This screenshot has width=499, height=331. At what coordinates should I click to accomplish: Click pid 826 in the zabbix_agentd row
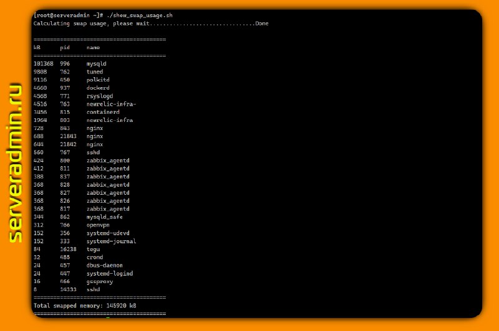tap(65, 201)
